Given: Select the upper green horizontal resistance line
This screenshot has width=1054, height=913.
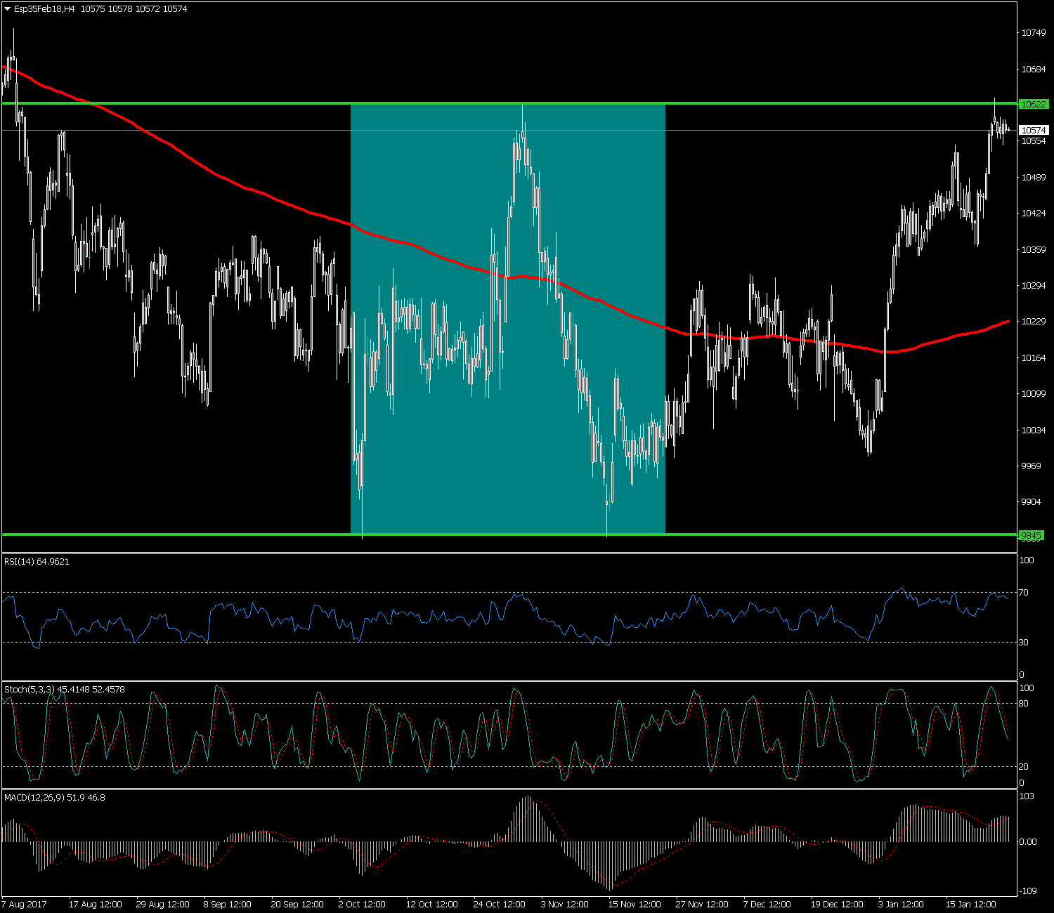Looking at the screenshot, I should (x=211, y=103).
